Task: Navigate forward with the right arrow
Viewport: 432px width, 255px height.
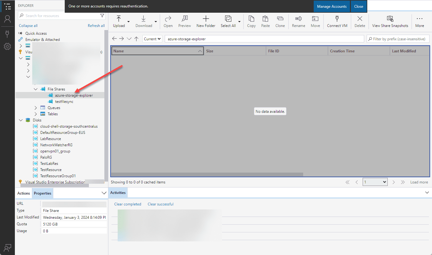Action: [x=122, y=39]
